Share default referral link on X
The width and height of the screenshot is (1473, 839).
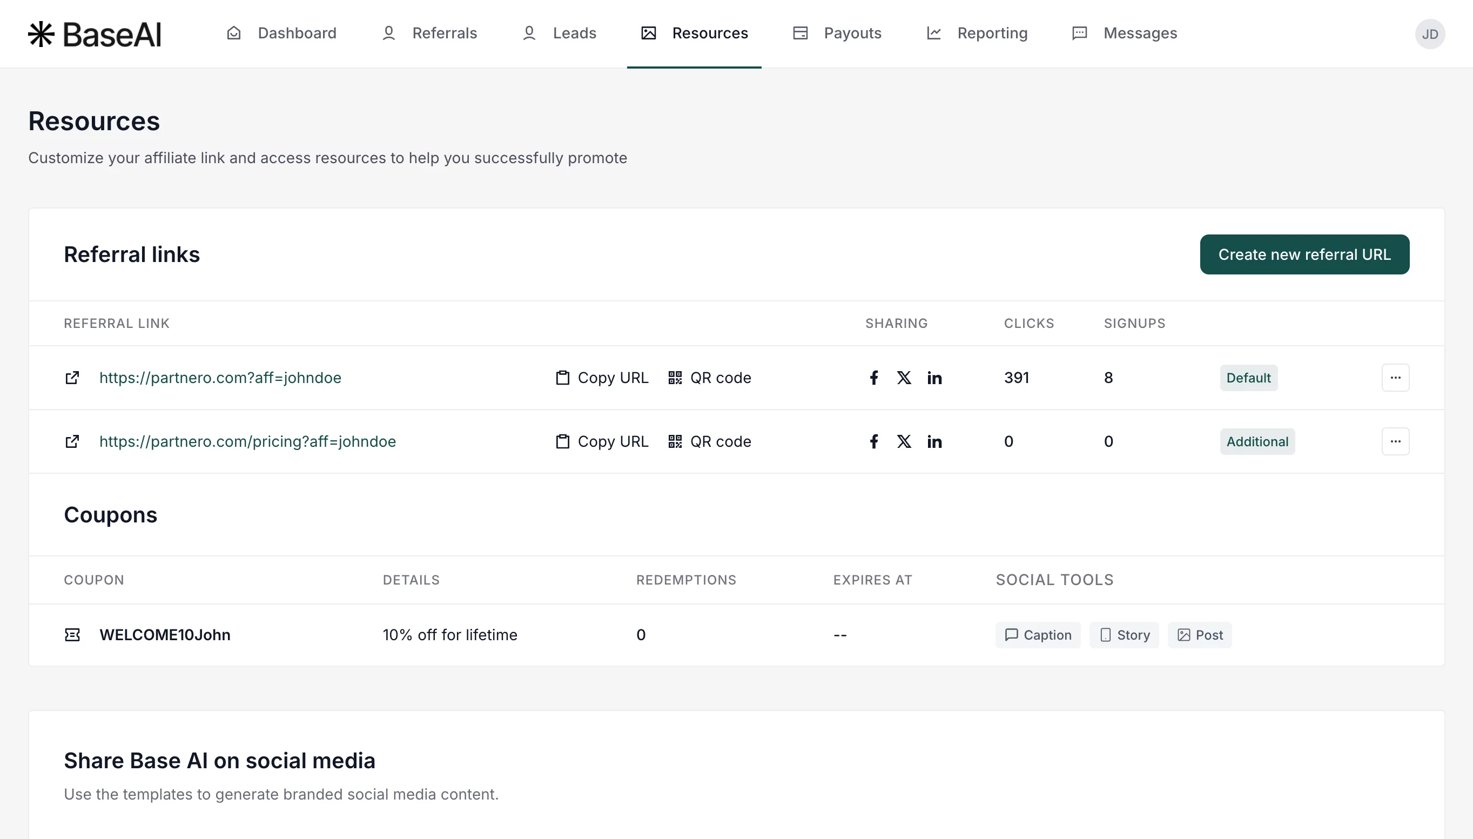coord(904,378)
